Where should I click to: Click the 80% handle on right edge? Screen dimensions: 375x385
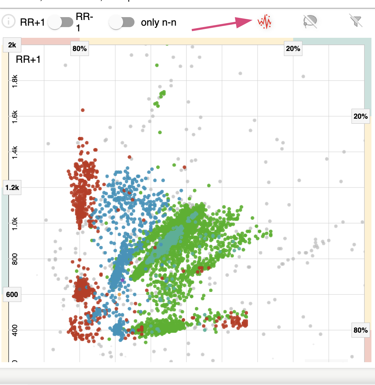[x=360, y=330]
